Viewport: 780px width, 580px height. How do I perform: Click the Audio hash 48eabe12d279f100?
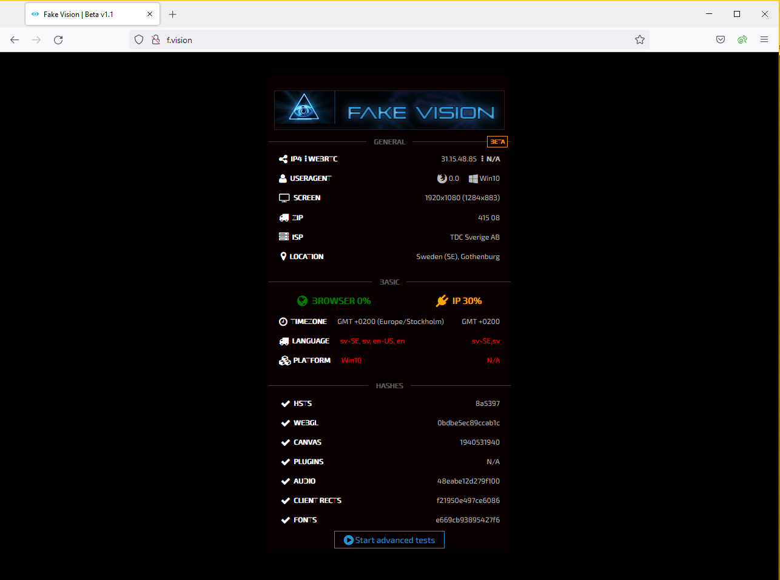tap(468, 481)
